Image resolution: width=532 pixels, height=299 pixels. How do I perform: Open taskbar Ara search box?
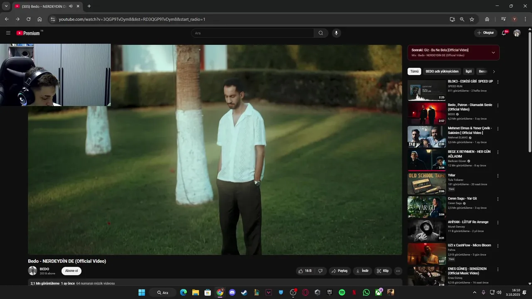(163, 292)
